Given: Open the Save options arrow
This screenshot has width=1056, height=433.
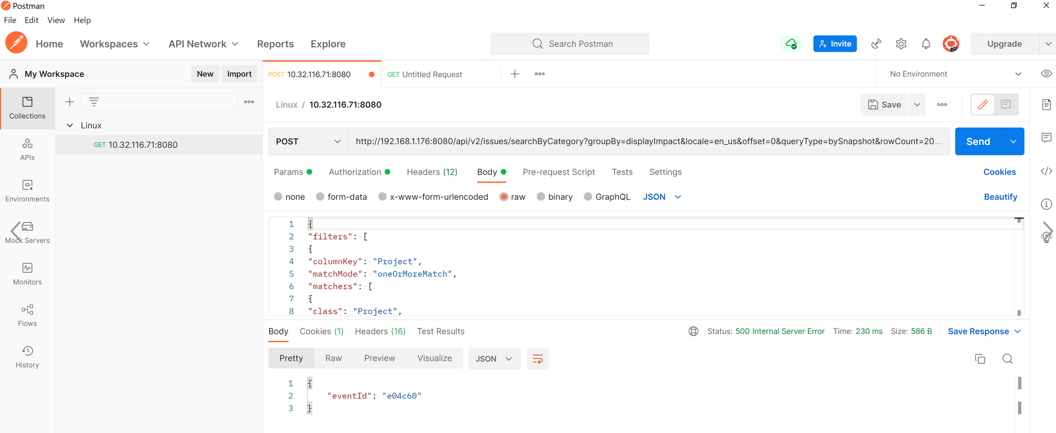Looking at the screenshot, I should pyautogui.click(x=917, y=105).
